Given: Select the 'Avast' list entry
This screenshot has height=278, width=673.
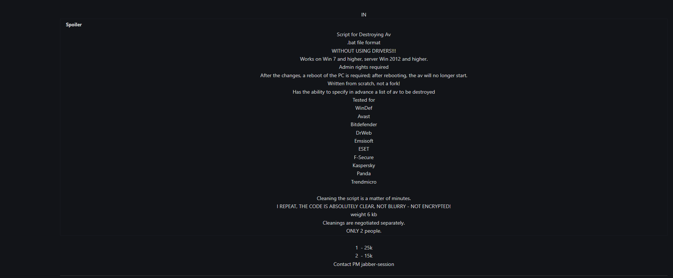Looking at the screenshot, I should 364,116.
